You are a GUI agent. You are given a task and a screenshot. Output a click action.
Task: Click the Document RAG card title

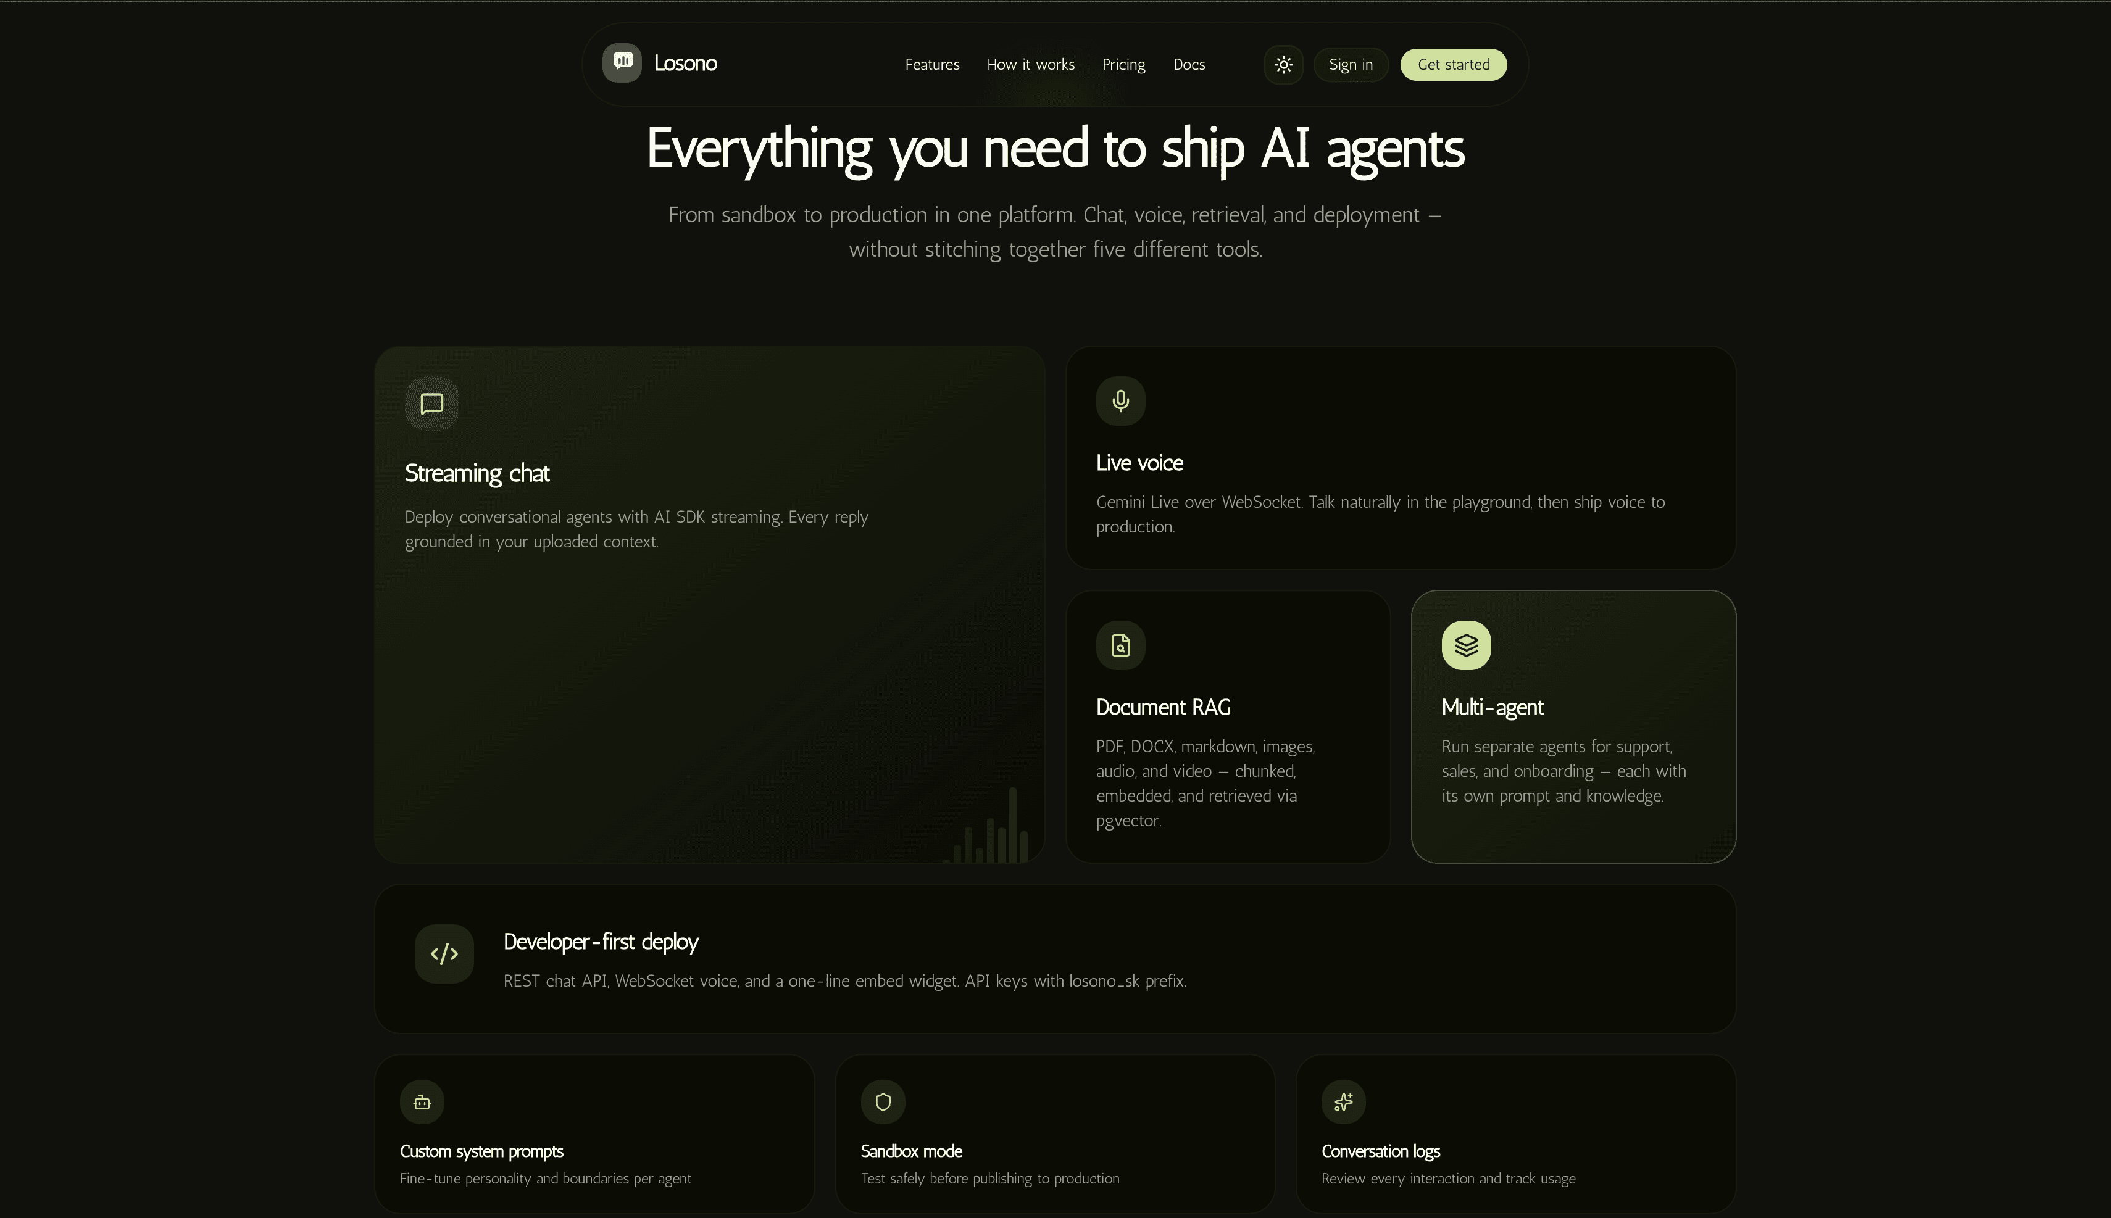click(x=1163, y=708)
